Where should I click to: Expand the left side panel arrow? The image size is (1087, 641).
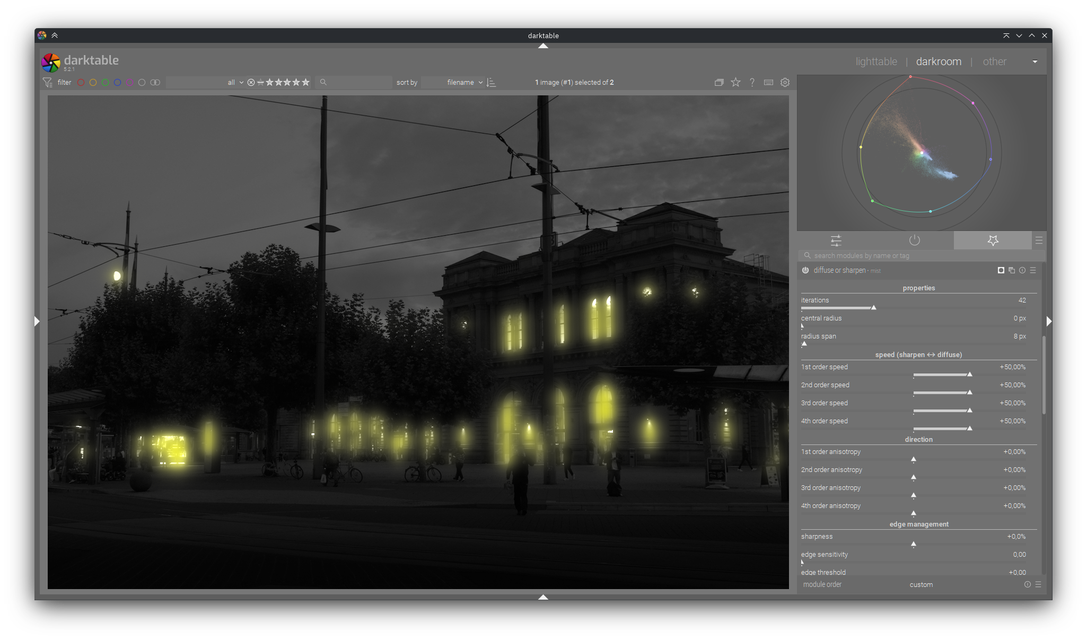click(x=37, y=321)
